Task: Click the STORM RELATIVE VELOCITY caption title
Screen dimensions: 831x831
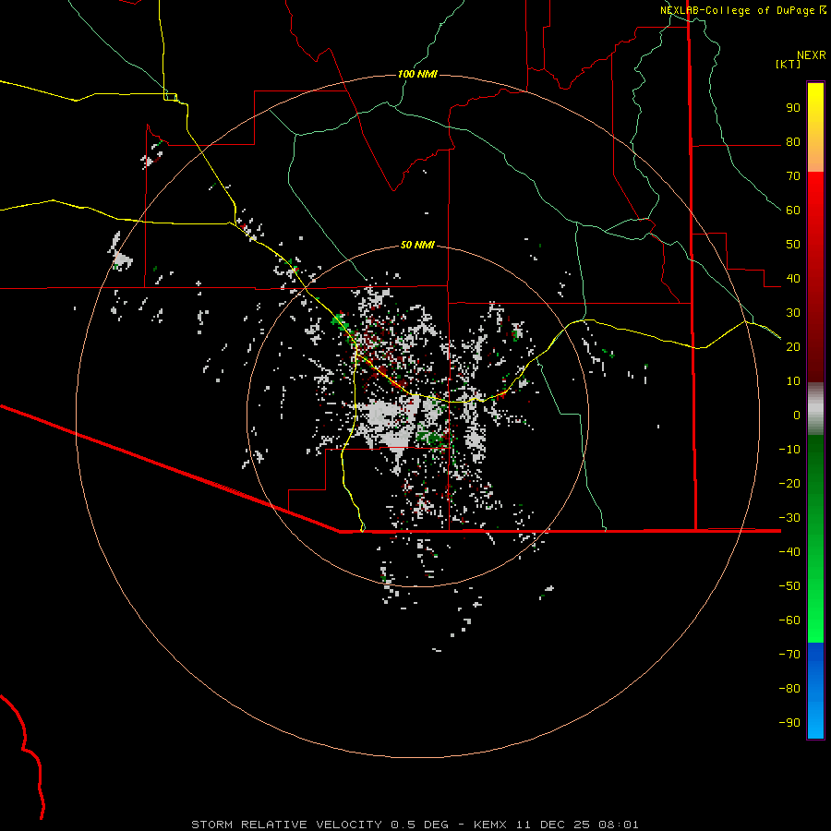Action: pyautogui.click(x=287, y=825)
